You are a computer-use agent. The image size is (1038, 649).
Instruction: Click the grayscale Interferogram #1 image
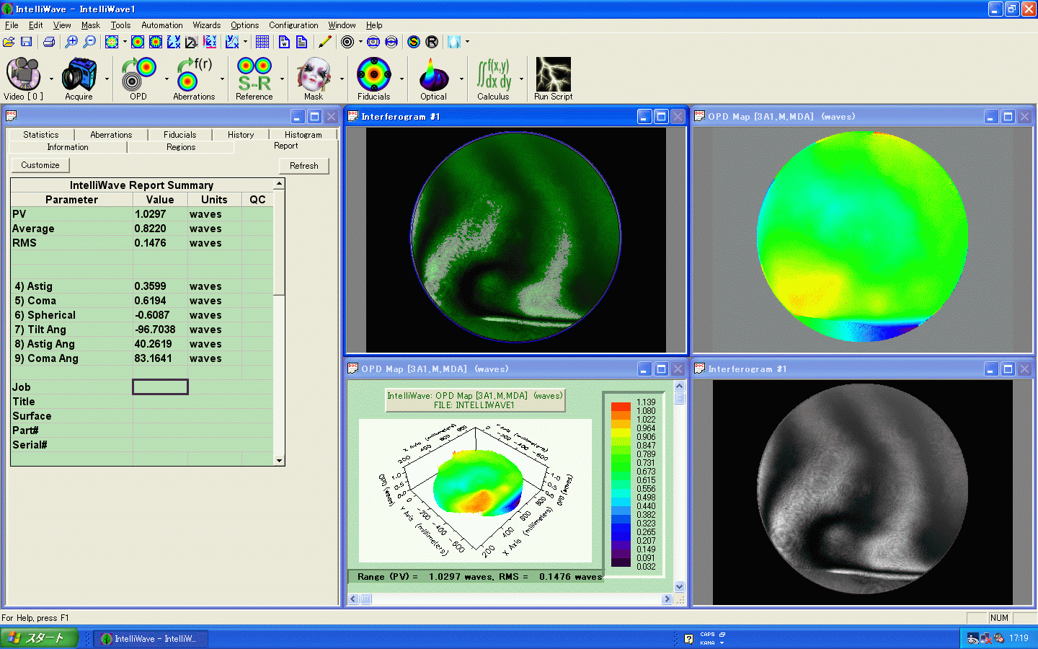click(x=863, y=492)
